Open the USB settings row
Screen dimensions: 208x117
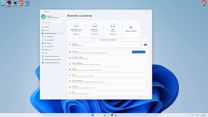tap(108, 93)
